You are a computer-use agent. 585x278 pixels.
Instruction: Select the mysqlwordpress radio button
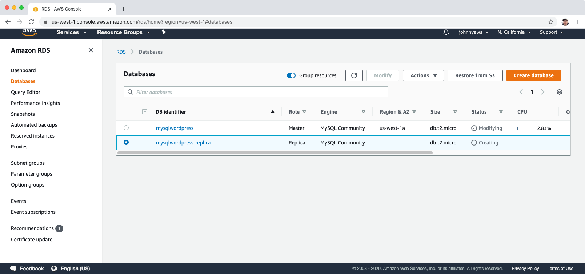click(126, 128)
